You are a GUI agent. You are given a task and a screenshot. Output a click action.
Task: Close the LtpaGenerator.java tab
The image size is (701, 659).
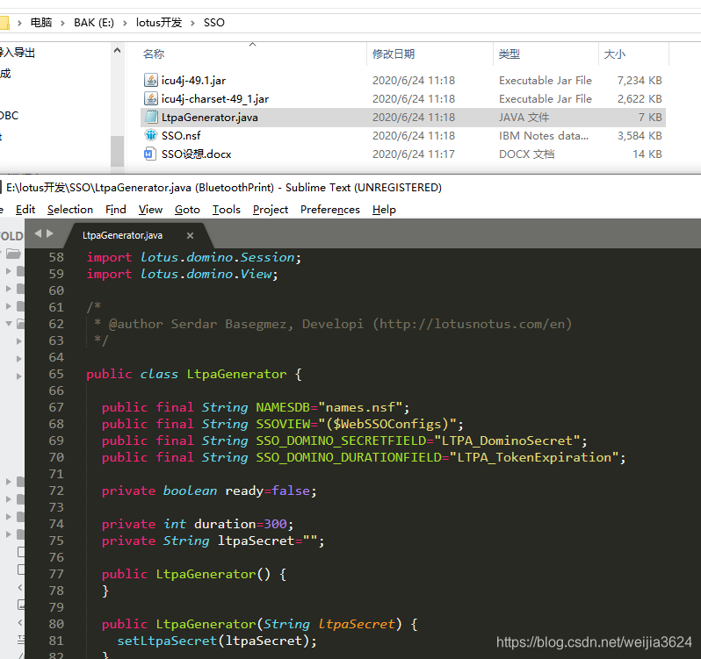[190, 235]
